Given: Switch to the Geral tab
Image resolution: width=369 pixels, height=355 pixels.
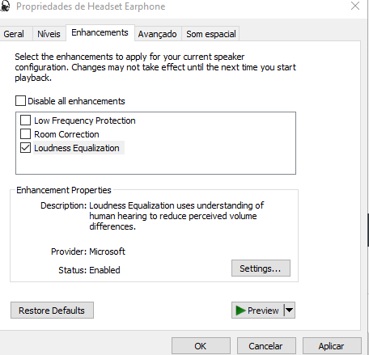Looking at the screenshot, I should pos(14,34).
